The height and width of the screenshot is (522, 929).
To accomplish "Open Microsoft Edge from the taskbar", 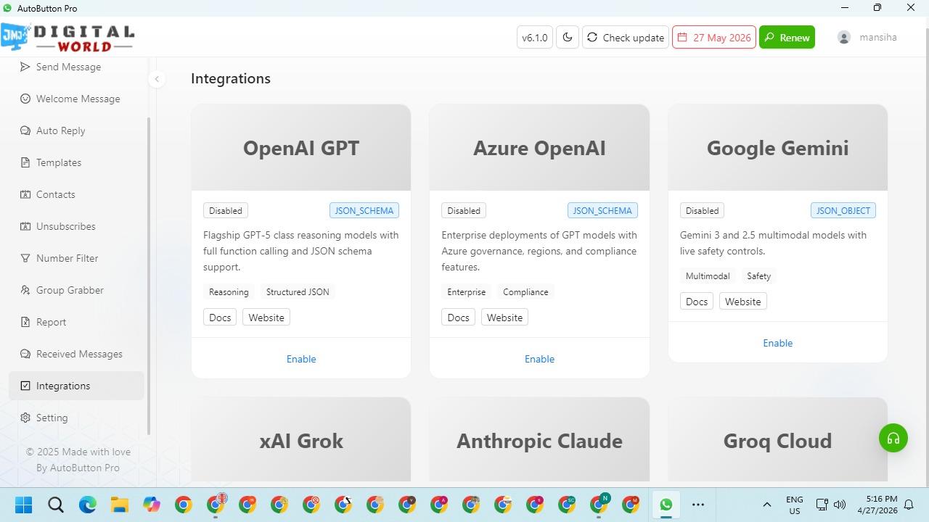I will point(87,505).
